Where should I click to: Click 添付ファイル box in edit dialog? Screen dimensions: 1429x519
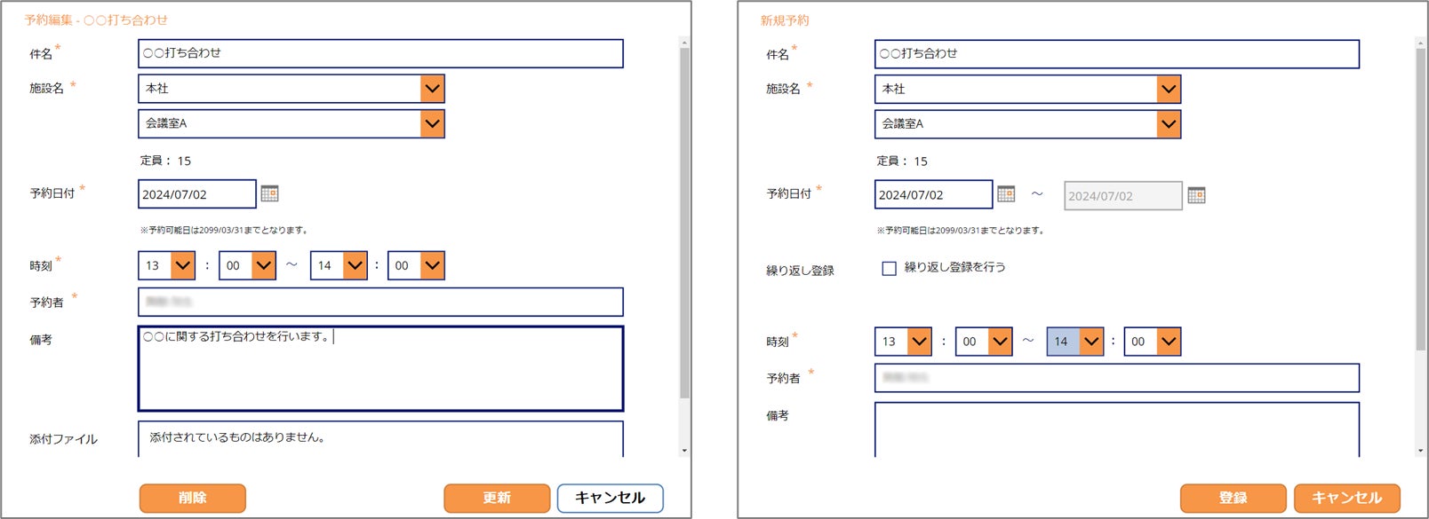tap(380, 439)
